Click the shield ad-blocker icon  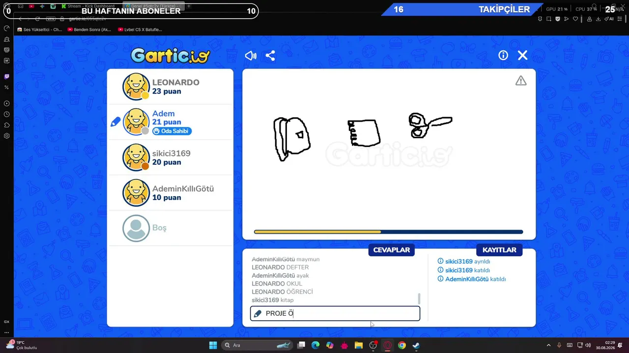point(557,19)
